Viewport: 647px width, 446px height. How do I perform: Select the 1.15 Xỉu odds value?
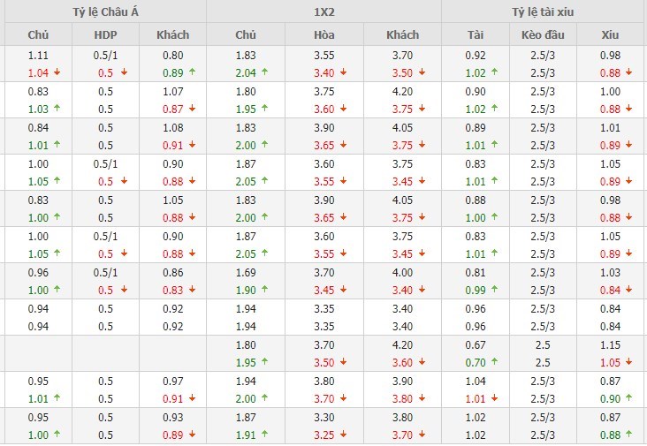[610, 345]
